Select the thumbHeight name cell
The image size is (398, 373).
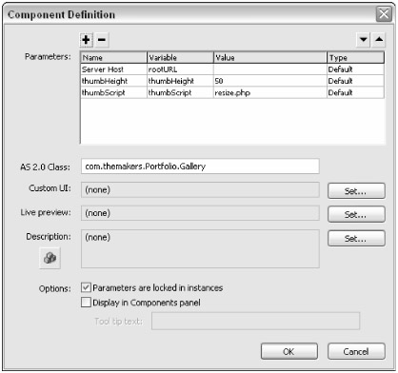[x=113, y=81]
